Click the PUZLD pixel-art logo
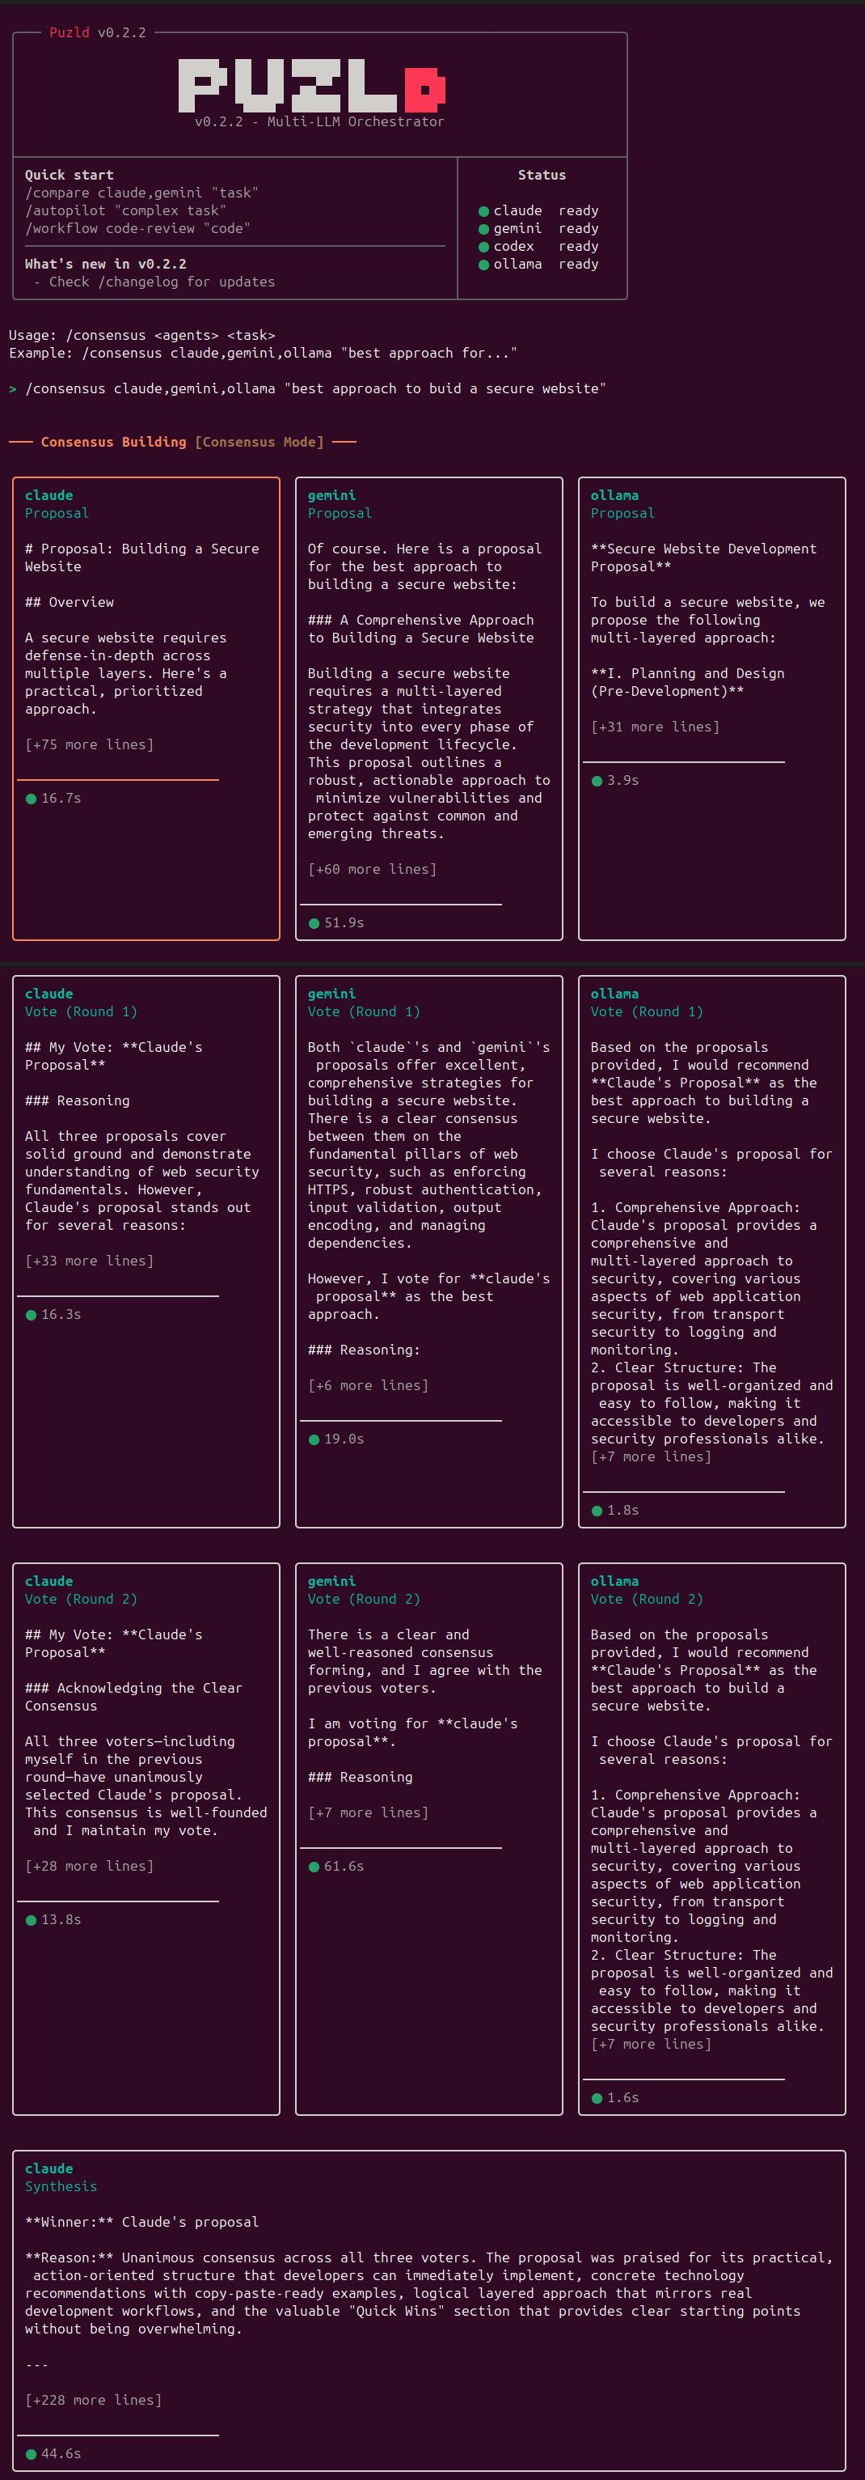The height and width of the screenshot is (2480, 865). 313,85
